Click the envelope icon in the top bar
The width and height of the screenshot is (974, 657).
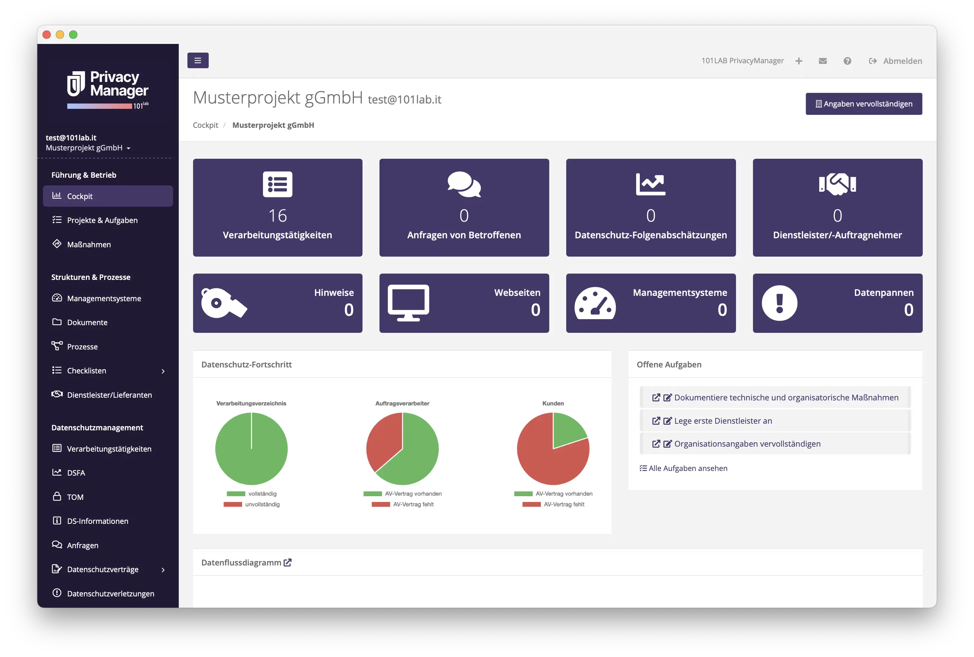[823, 61]
